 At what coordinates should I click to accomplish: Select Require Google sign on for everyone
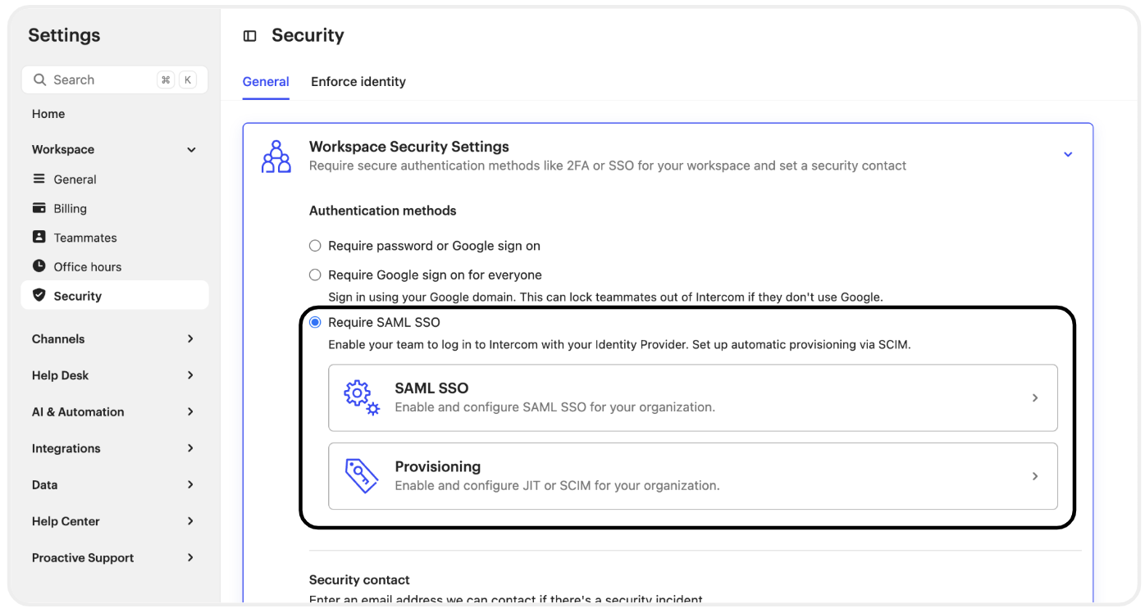pos(315,275)
